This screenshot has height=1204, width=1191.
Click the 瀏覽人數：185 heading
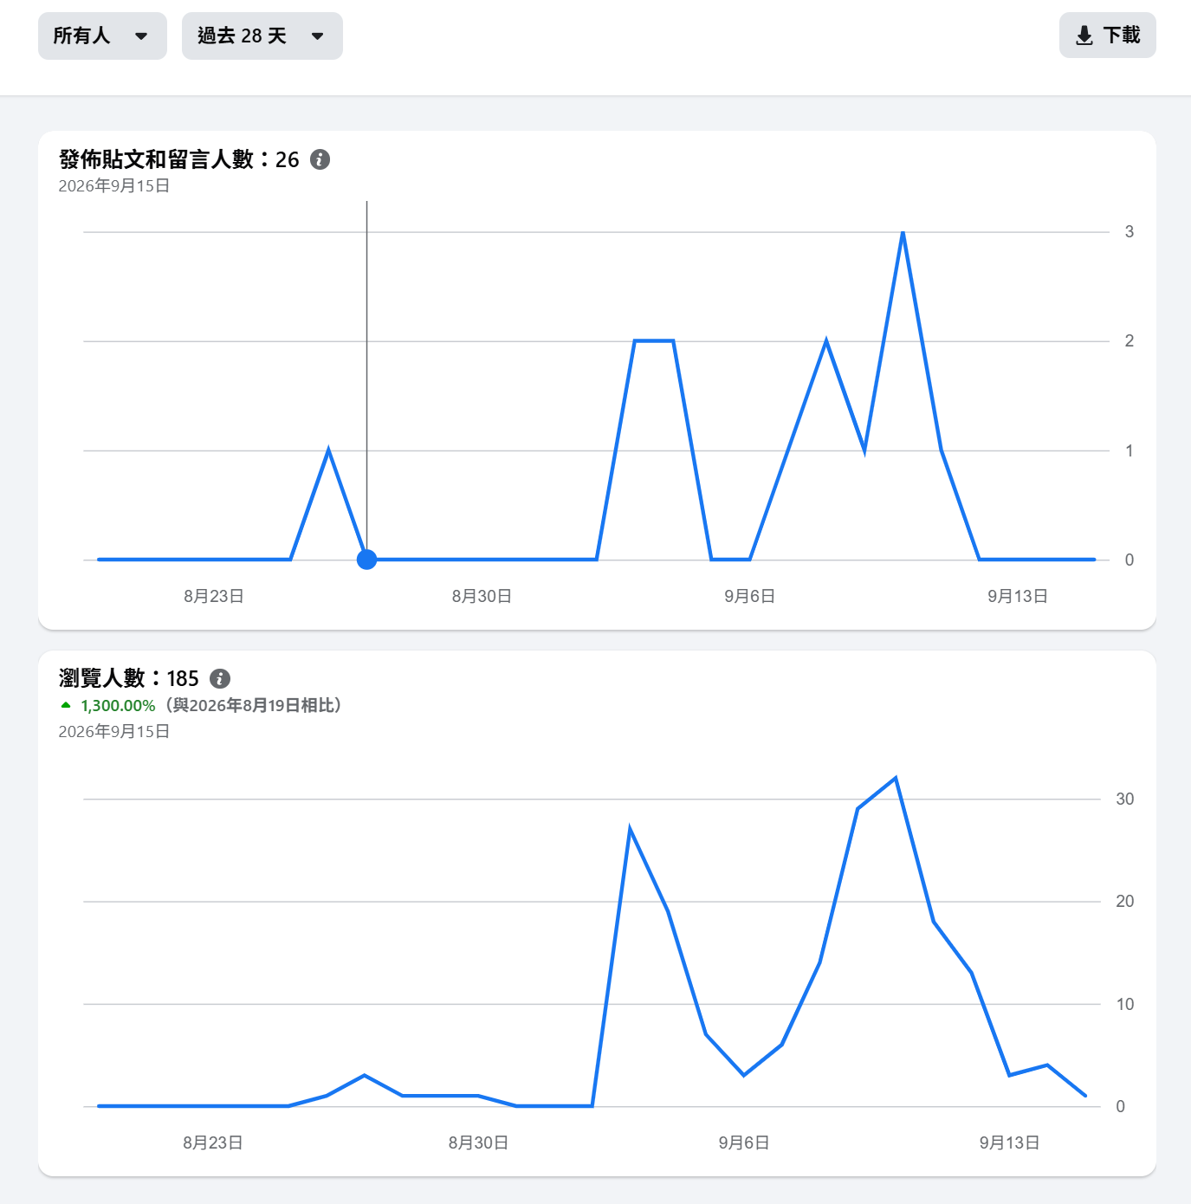[128, 678]
